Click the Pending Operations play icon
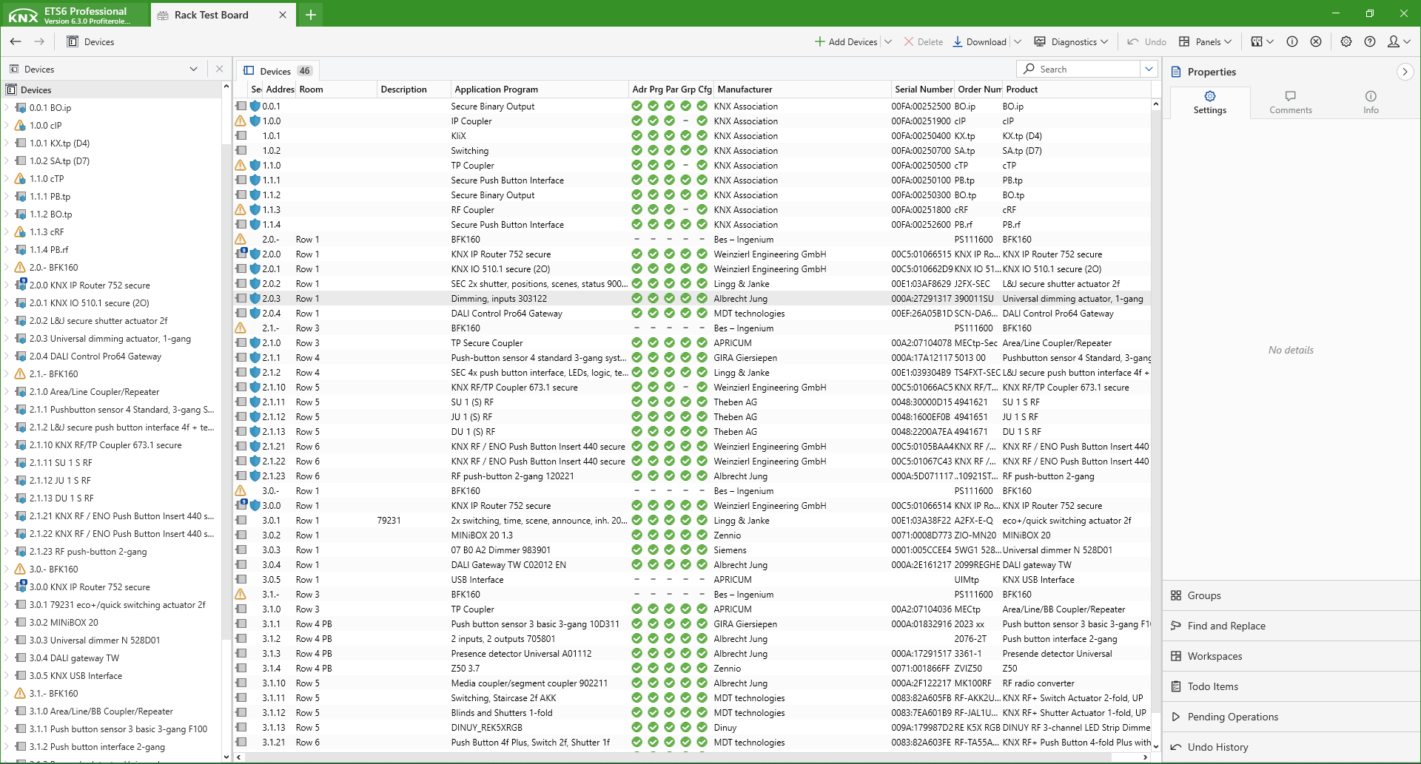The width and height of the screenshot is (1421, 764). click(1176, 717)
